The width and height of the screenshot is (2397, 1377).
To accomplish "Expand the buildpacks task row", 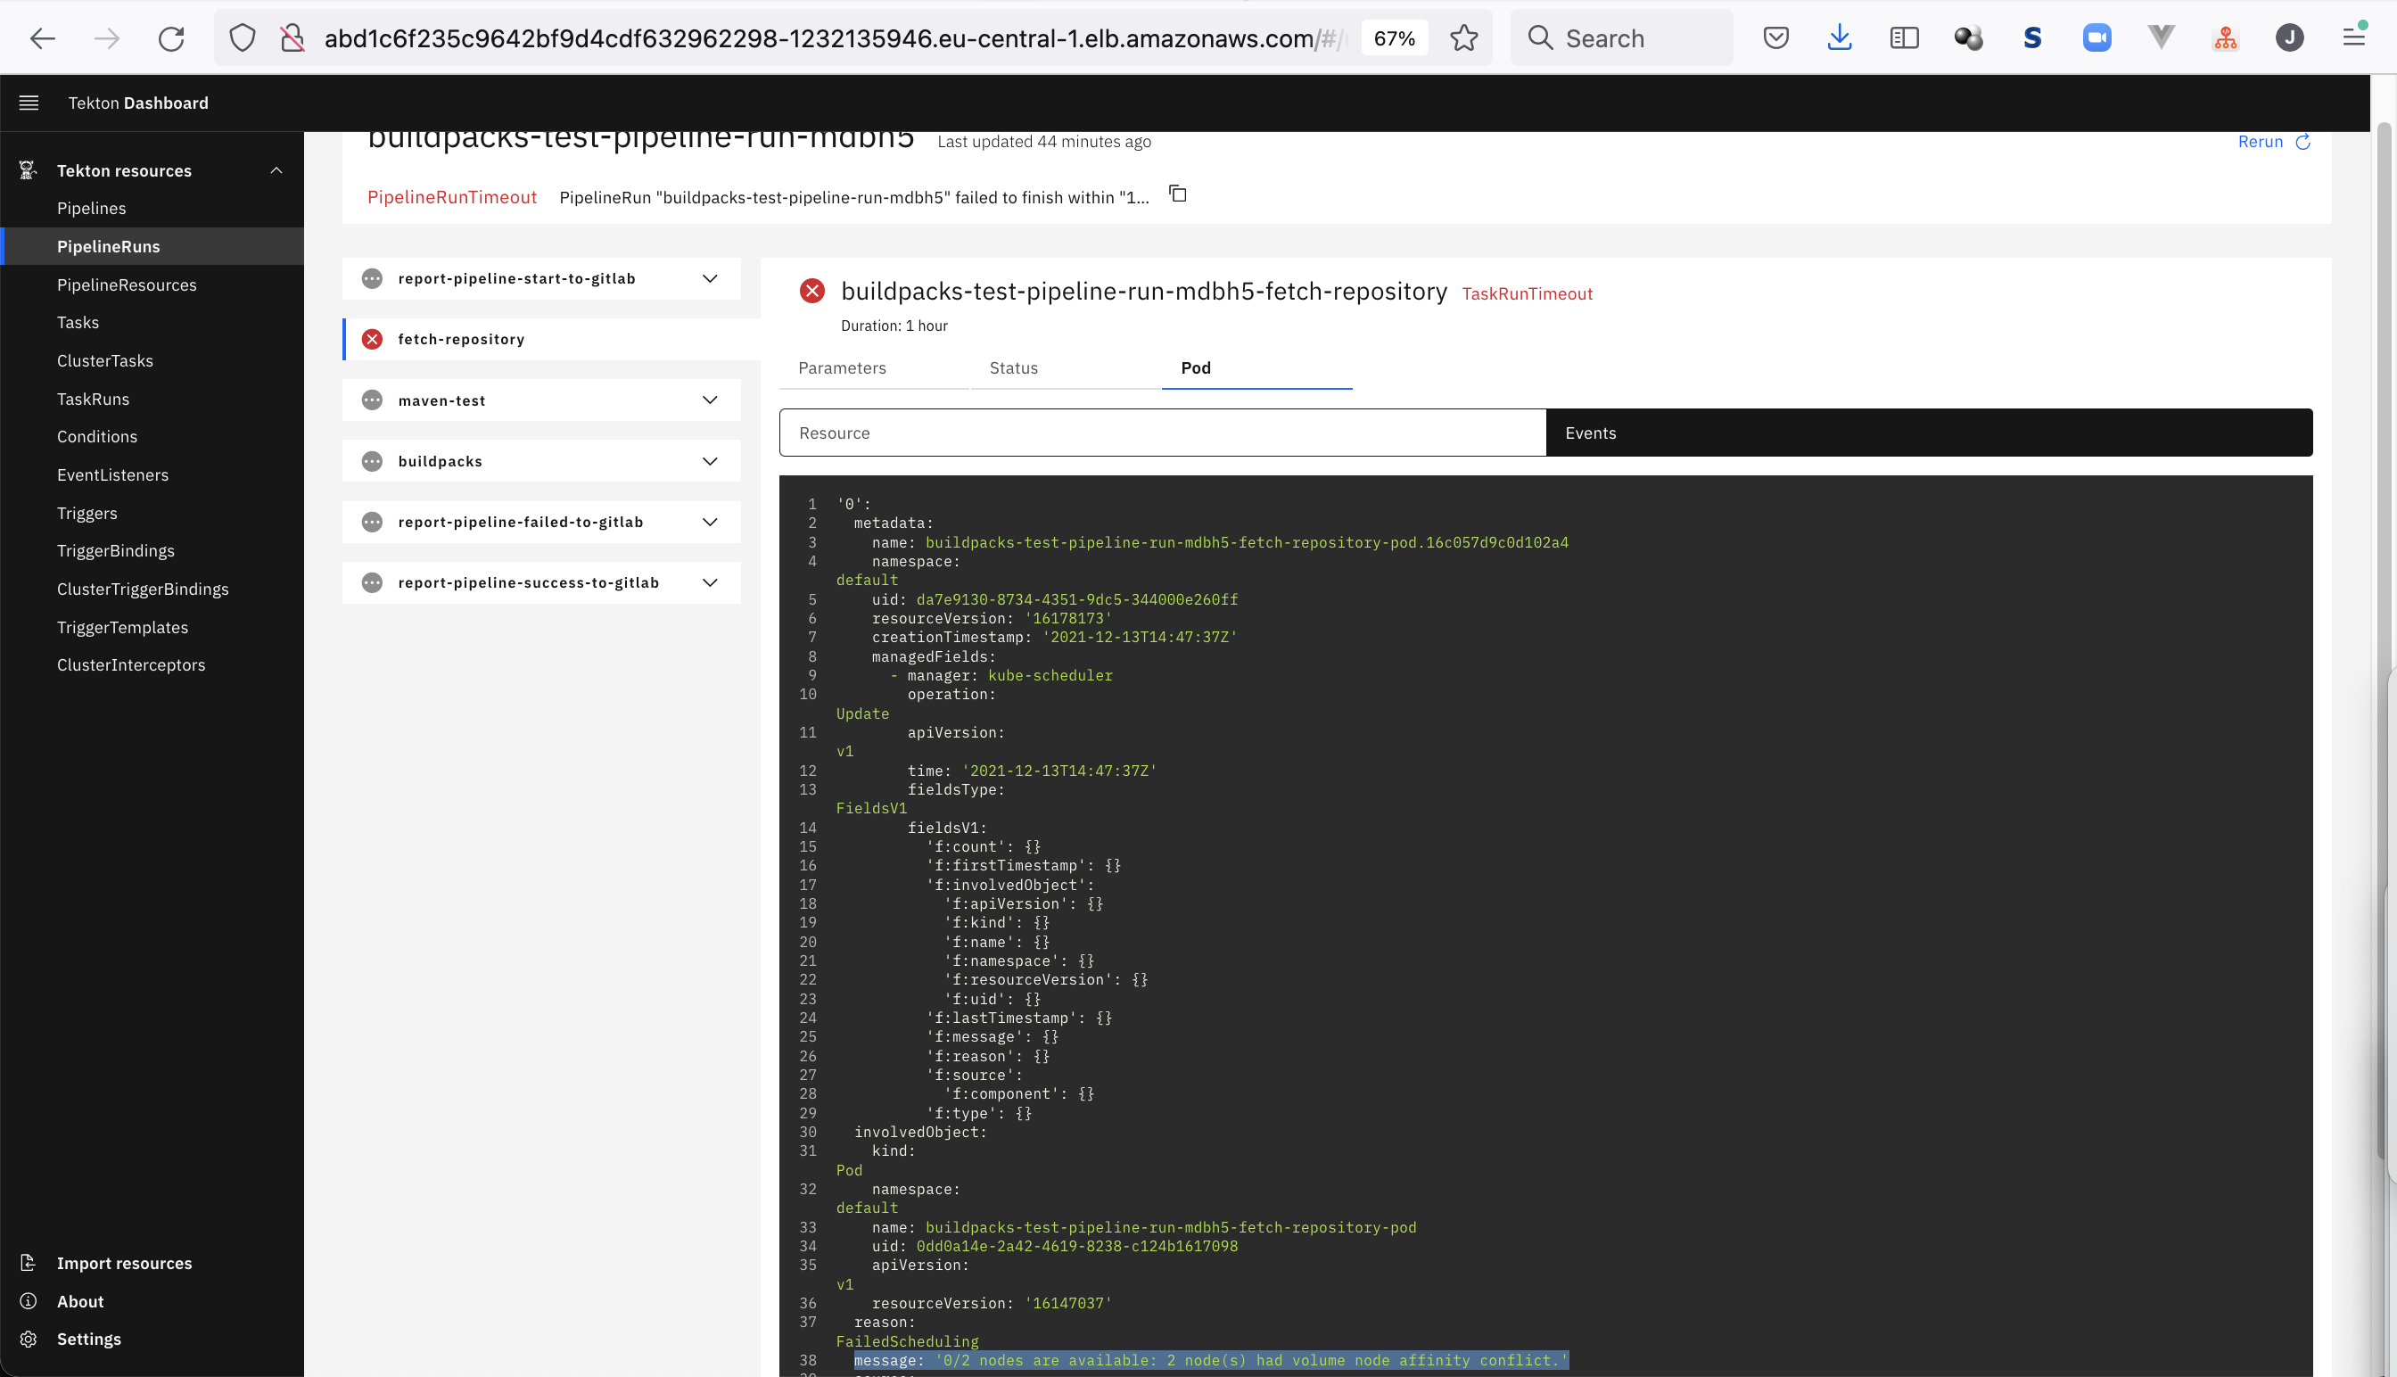I will coord(710,461).
